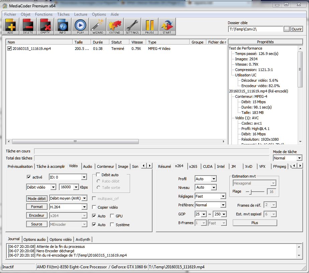309x273 pixels.
Task: Click the ADD file toolbar icon
Action: coord(10,26)
